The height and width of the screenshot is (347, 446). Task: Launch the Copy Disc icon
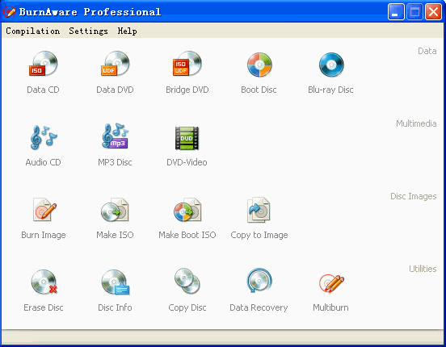point(187,281)
